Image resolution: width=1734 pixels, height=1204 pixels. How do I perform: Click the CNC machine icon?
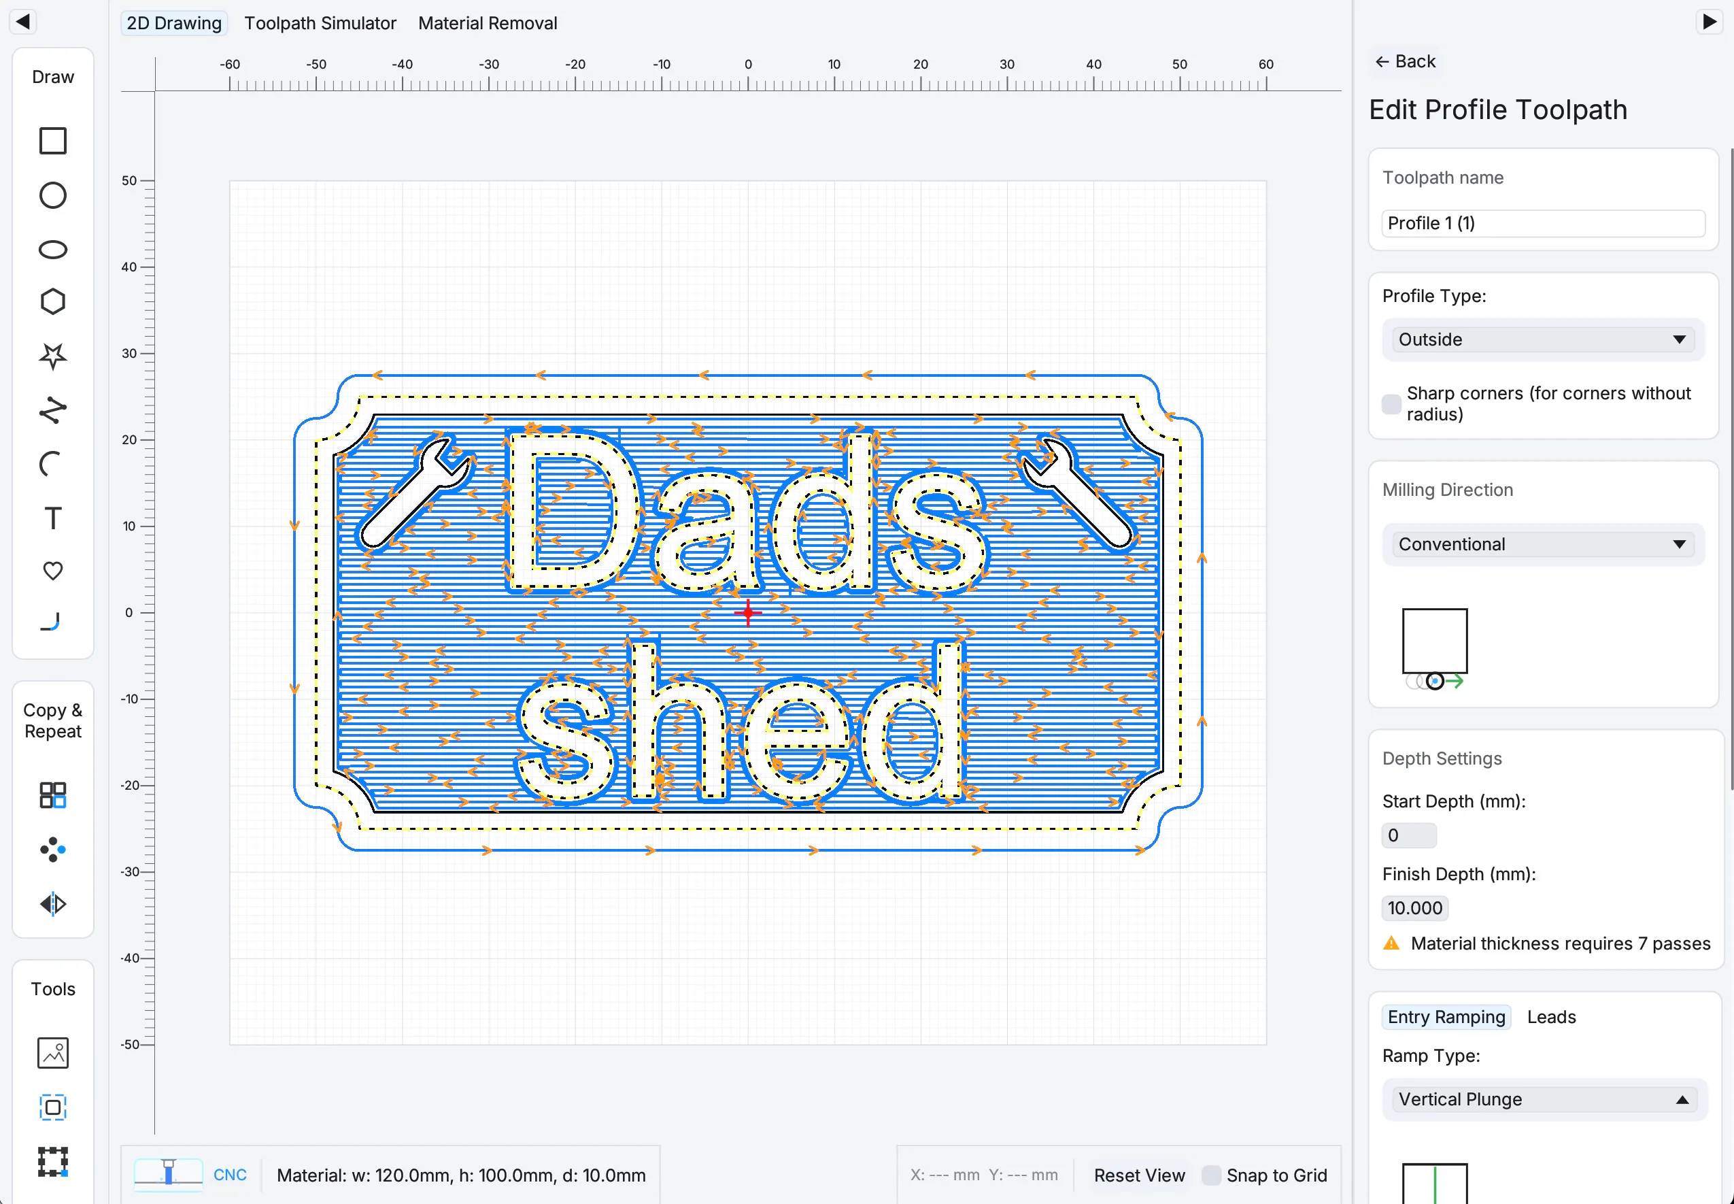point(168,1175)
